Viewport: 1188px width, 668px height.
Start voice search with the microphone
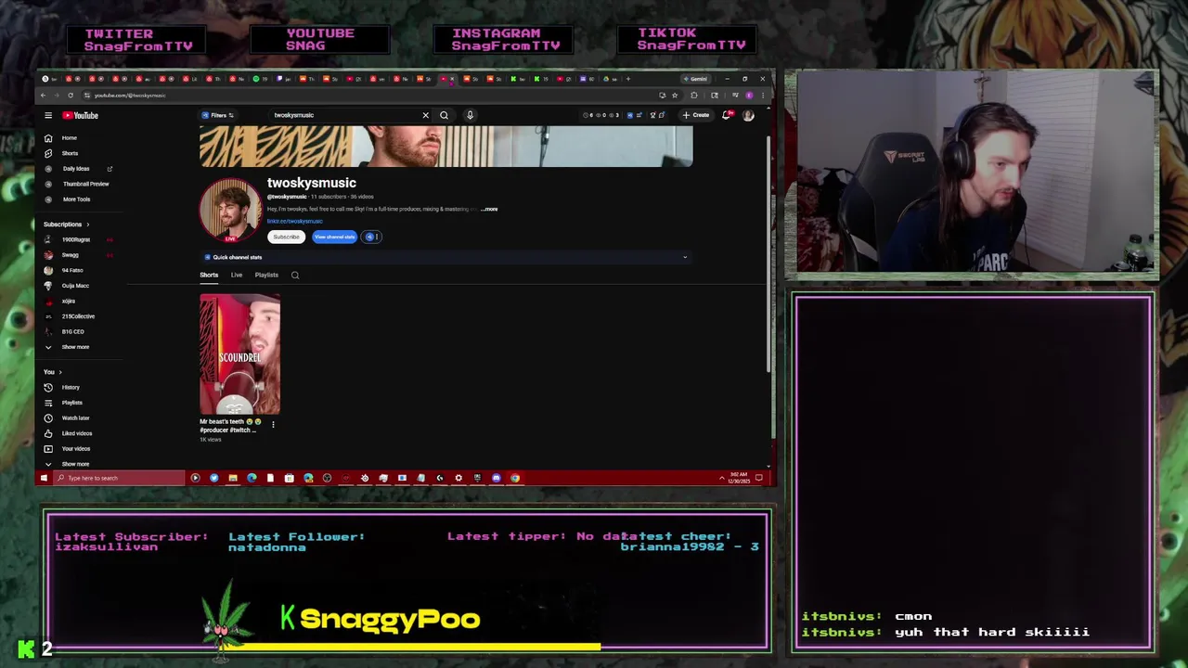click(470, 115)
